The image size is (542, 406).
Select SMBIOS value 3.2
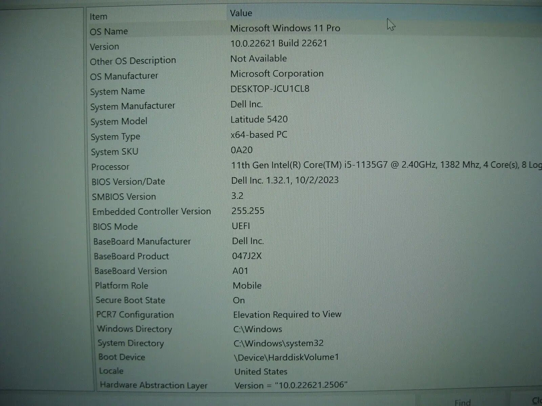pos(237,196)
